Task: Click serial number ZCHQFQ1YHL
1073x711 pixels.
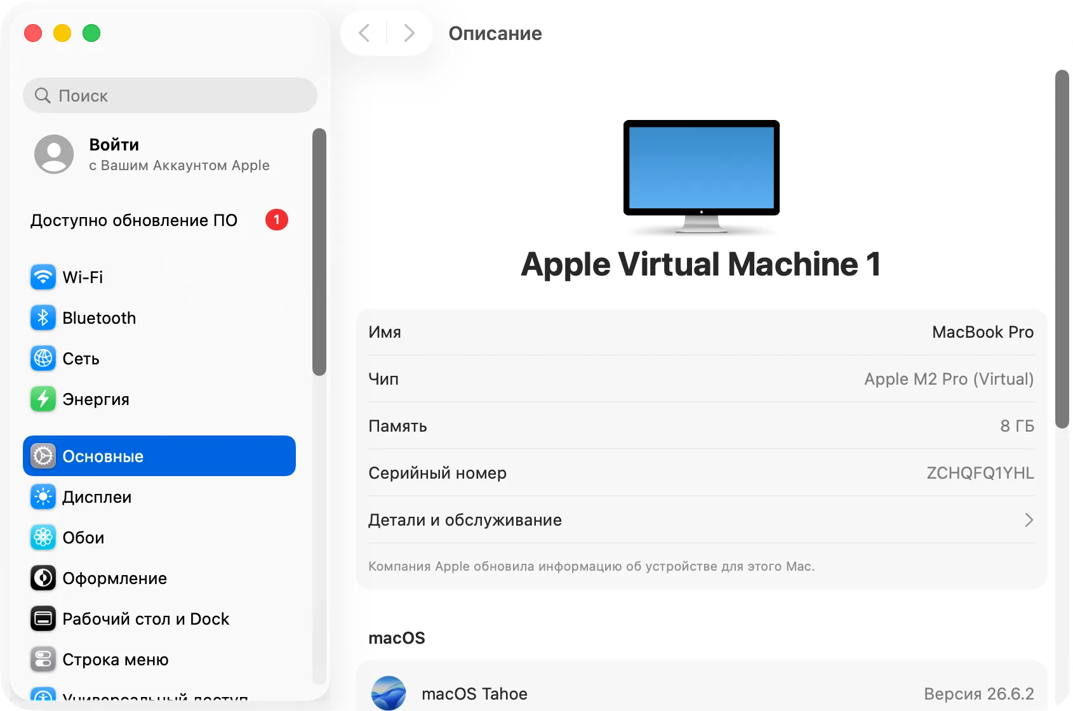Action: (x=980, y=473)
